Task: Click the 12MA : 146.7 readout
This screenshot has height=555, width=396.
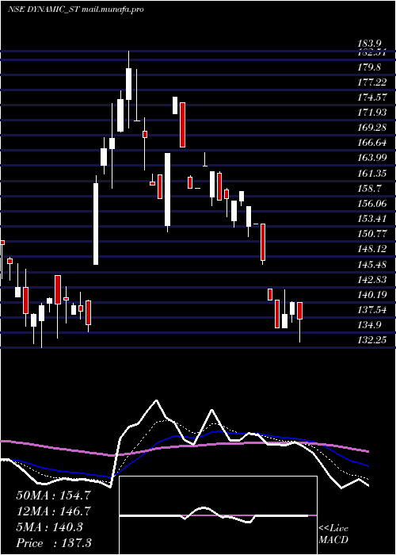Action: pyautogui.click(x=53, y=511)
